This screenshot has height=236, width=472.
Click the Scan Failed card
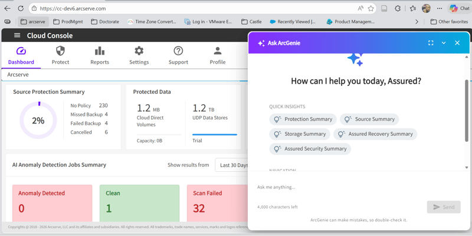(x=217, y=203)
